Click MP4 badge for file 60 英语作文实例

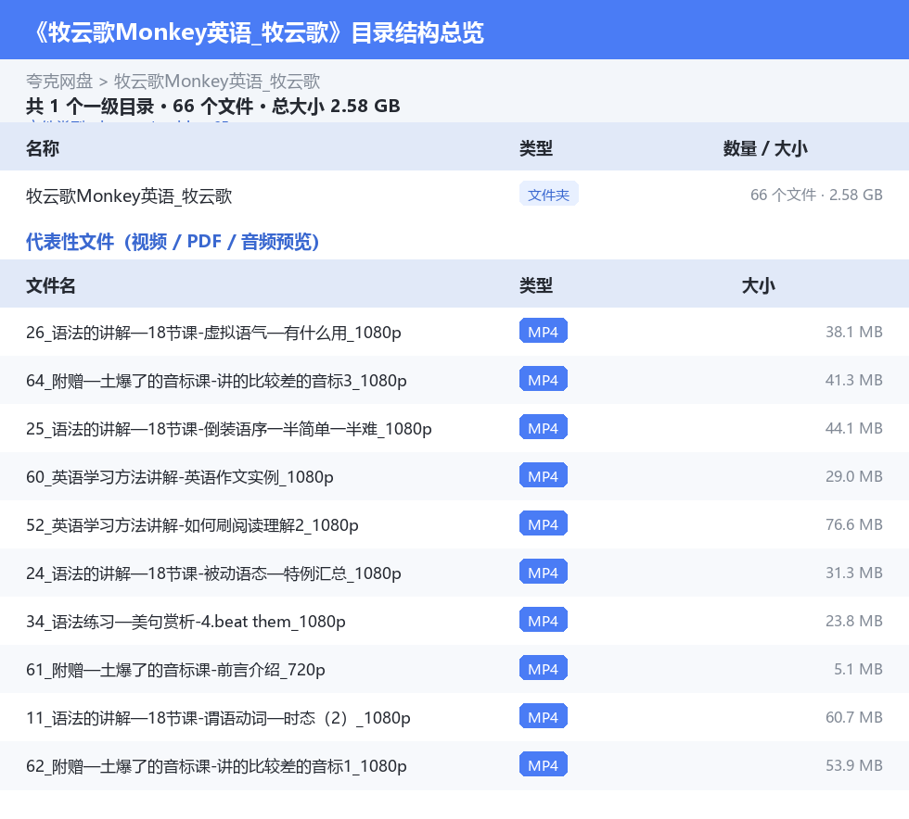pos(544,475)
